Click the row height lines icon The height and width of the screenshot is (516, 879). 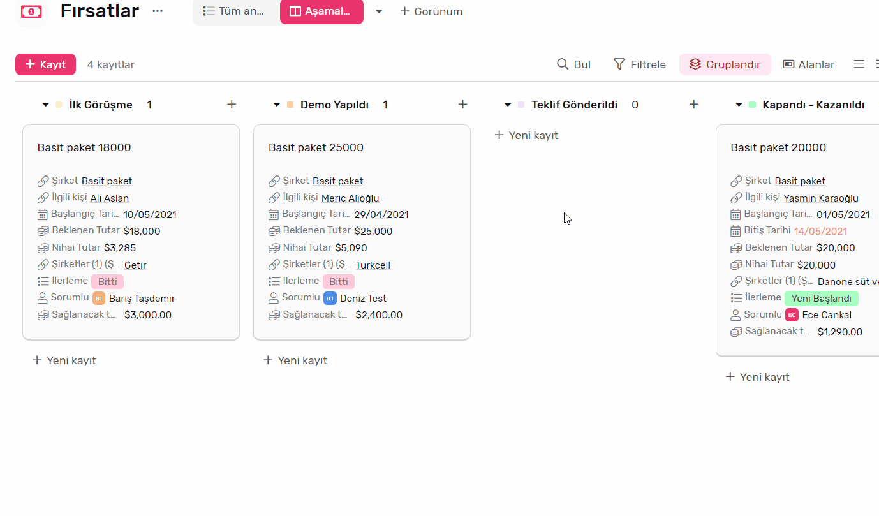859,64
